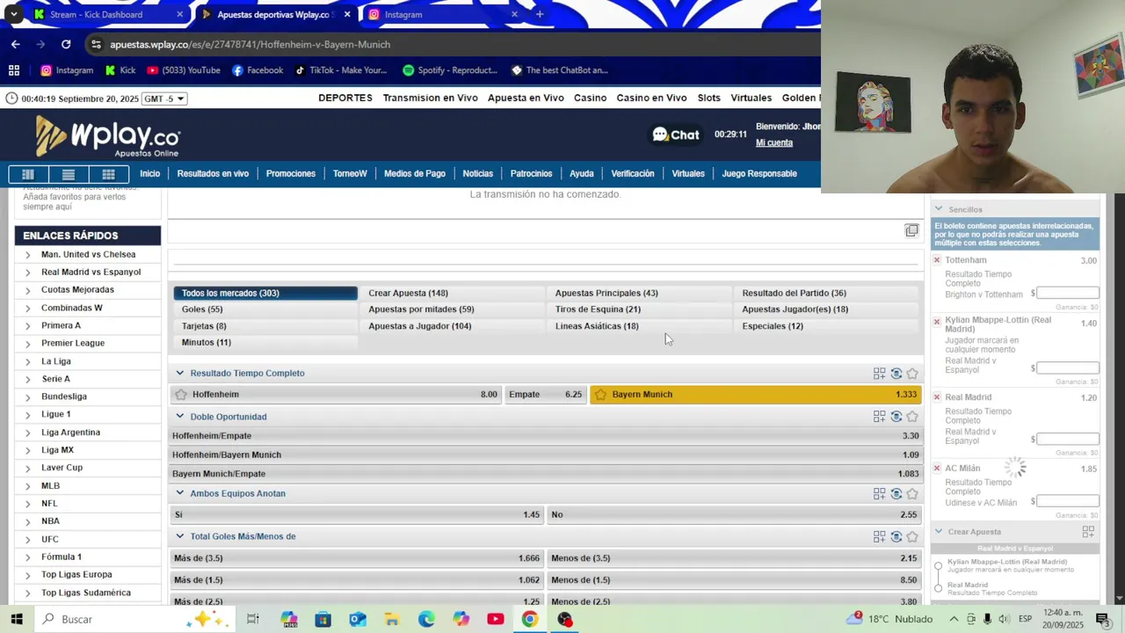Star the Doble Oportunidad market
Viewport: 1125px width, 633px height.
click(x=912, y=417)
